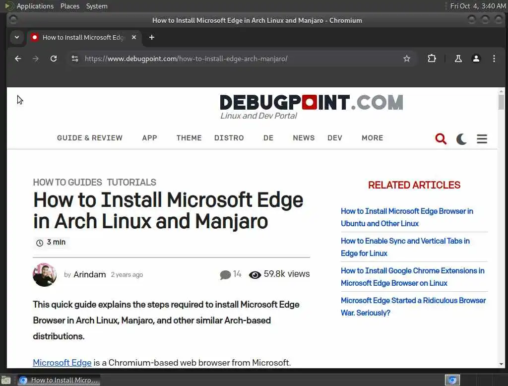Click the forward navigation arrow
Screen dimensions: 508x386
[x=36, y=59]
